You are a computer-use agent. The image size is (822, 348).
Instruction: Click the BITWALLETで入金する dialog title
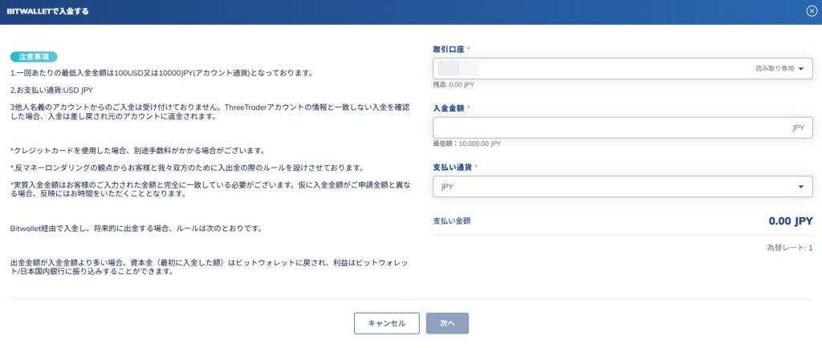point(48,11)
